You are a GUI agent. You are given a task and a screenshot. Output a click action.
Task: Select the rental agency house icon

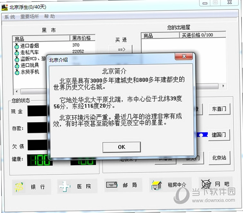[157, 185]
